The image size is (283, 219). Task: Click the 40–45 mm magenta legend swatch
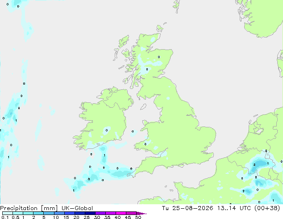pos(121,213)
